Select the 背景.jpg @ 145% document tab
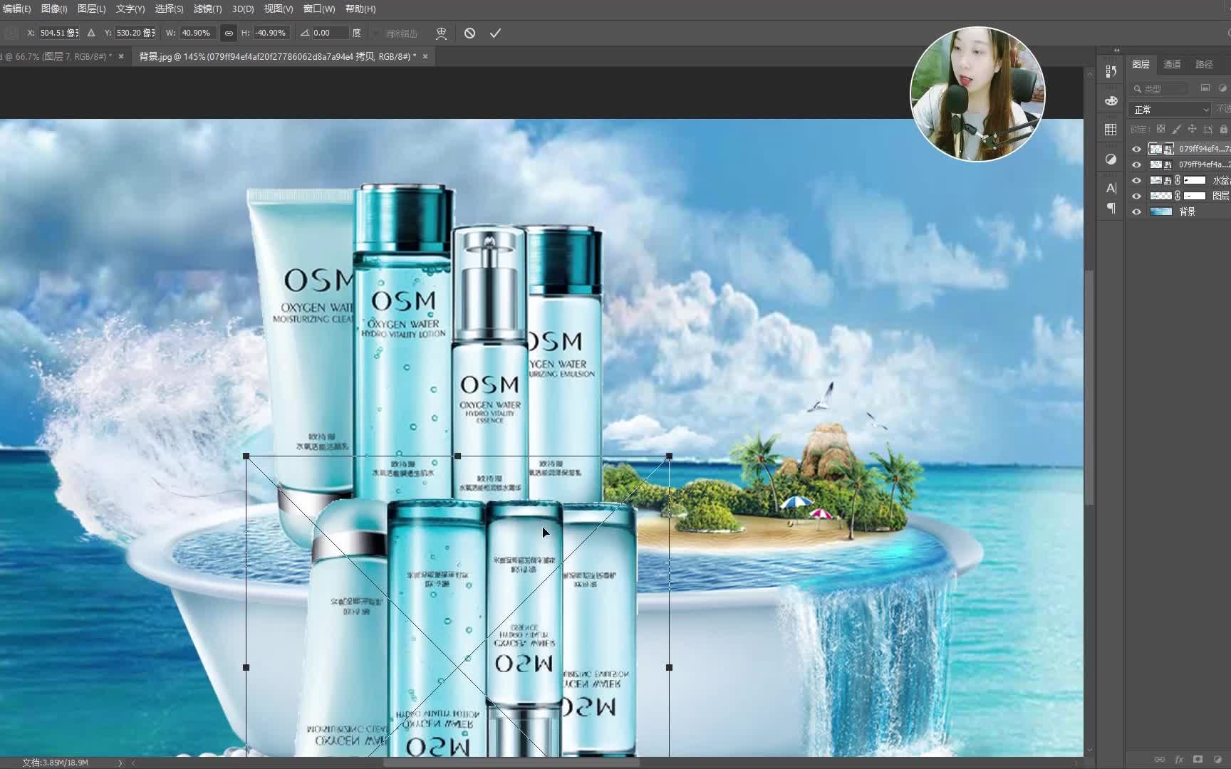 click(x=277, y=56)
